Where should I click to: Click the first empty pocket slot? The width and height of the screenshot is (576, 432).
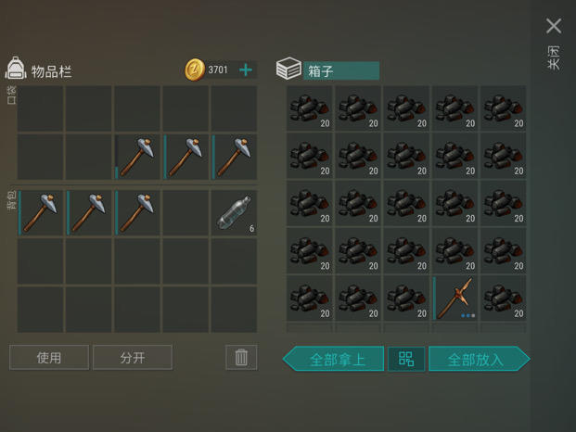click(40, 108)
